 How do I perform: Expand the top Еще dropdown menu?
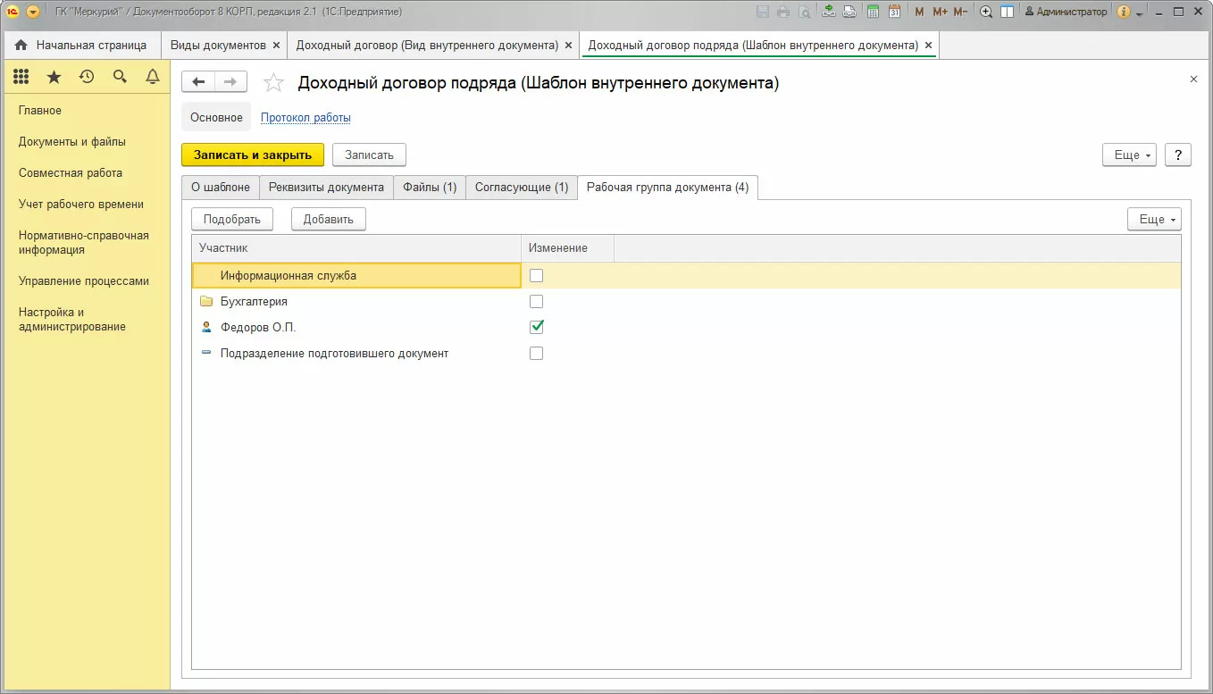click(x=1129, y=155)
